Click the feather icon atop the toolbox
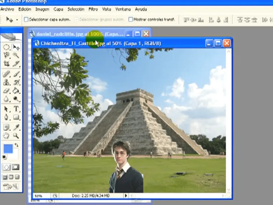 pyautogui.click(x=11, y=37)
